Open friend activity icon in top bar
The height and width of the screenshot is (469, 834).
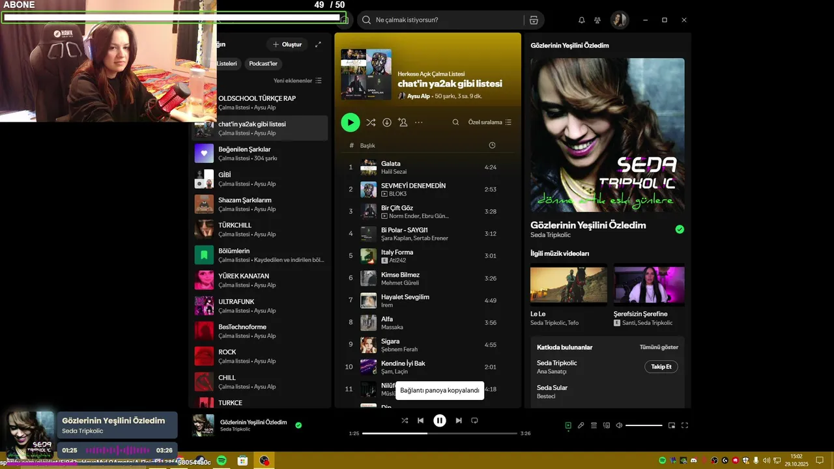coord(597,20)
